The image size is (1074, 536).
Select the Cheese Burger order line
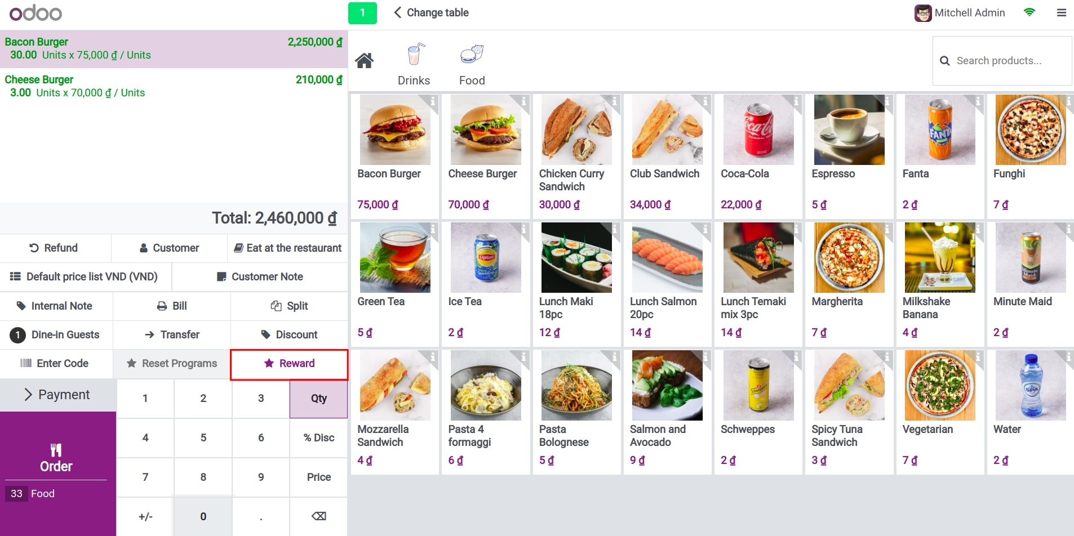pyautogui.click(x=174, y=86)
